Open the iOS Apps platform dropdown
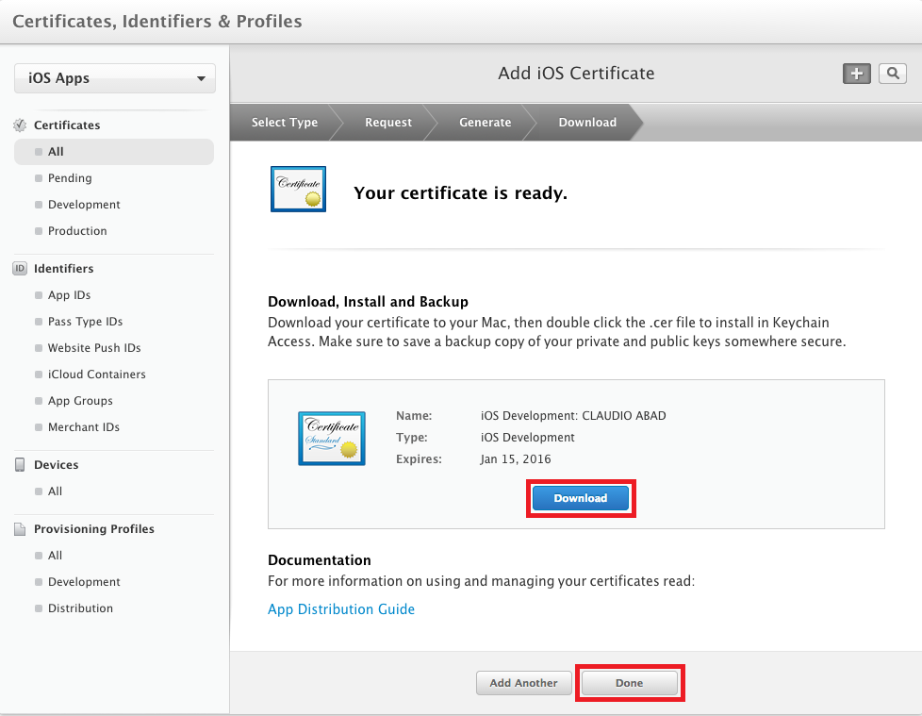Image resolution: width=922 pixels, height=716 pixels. (115, 78)
